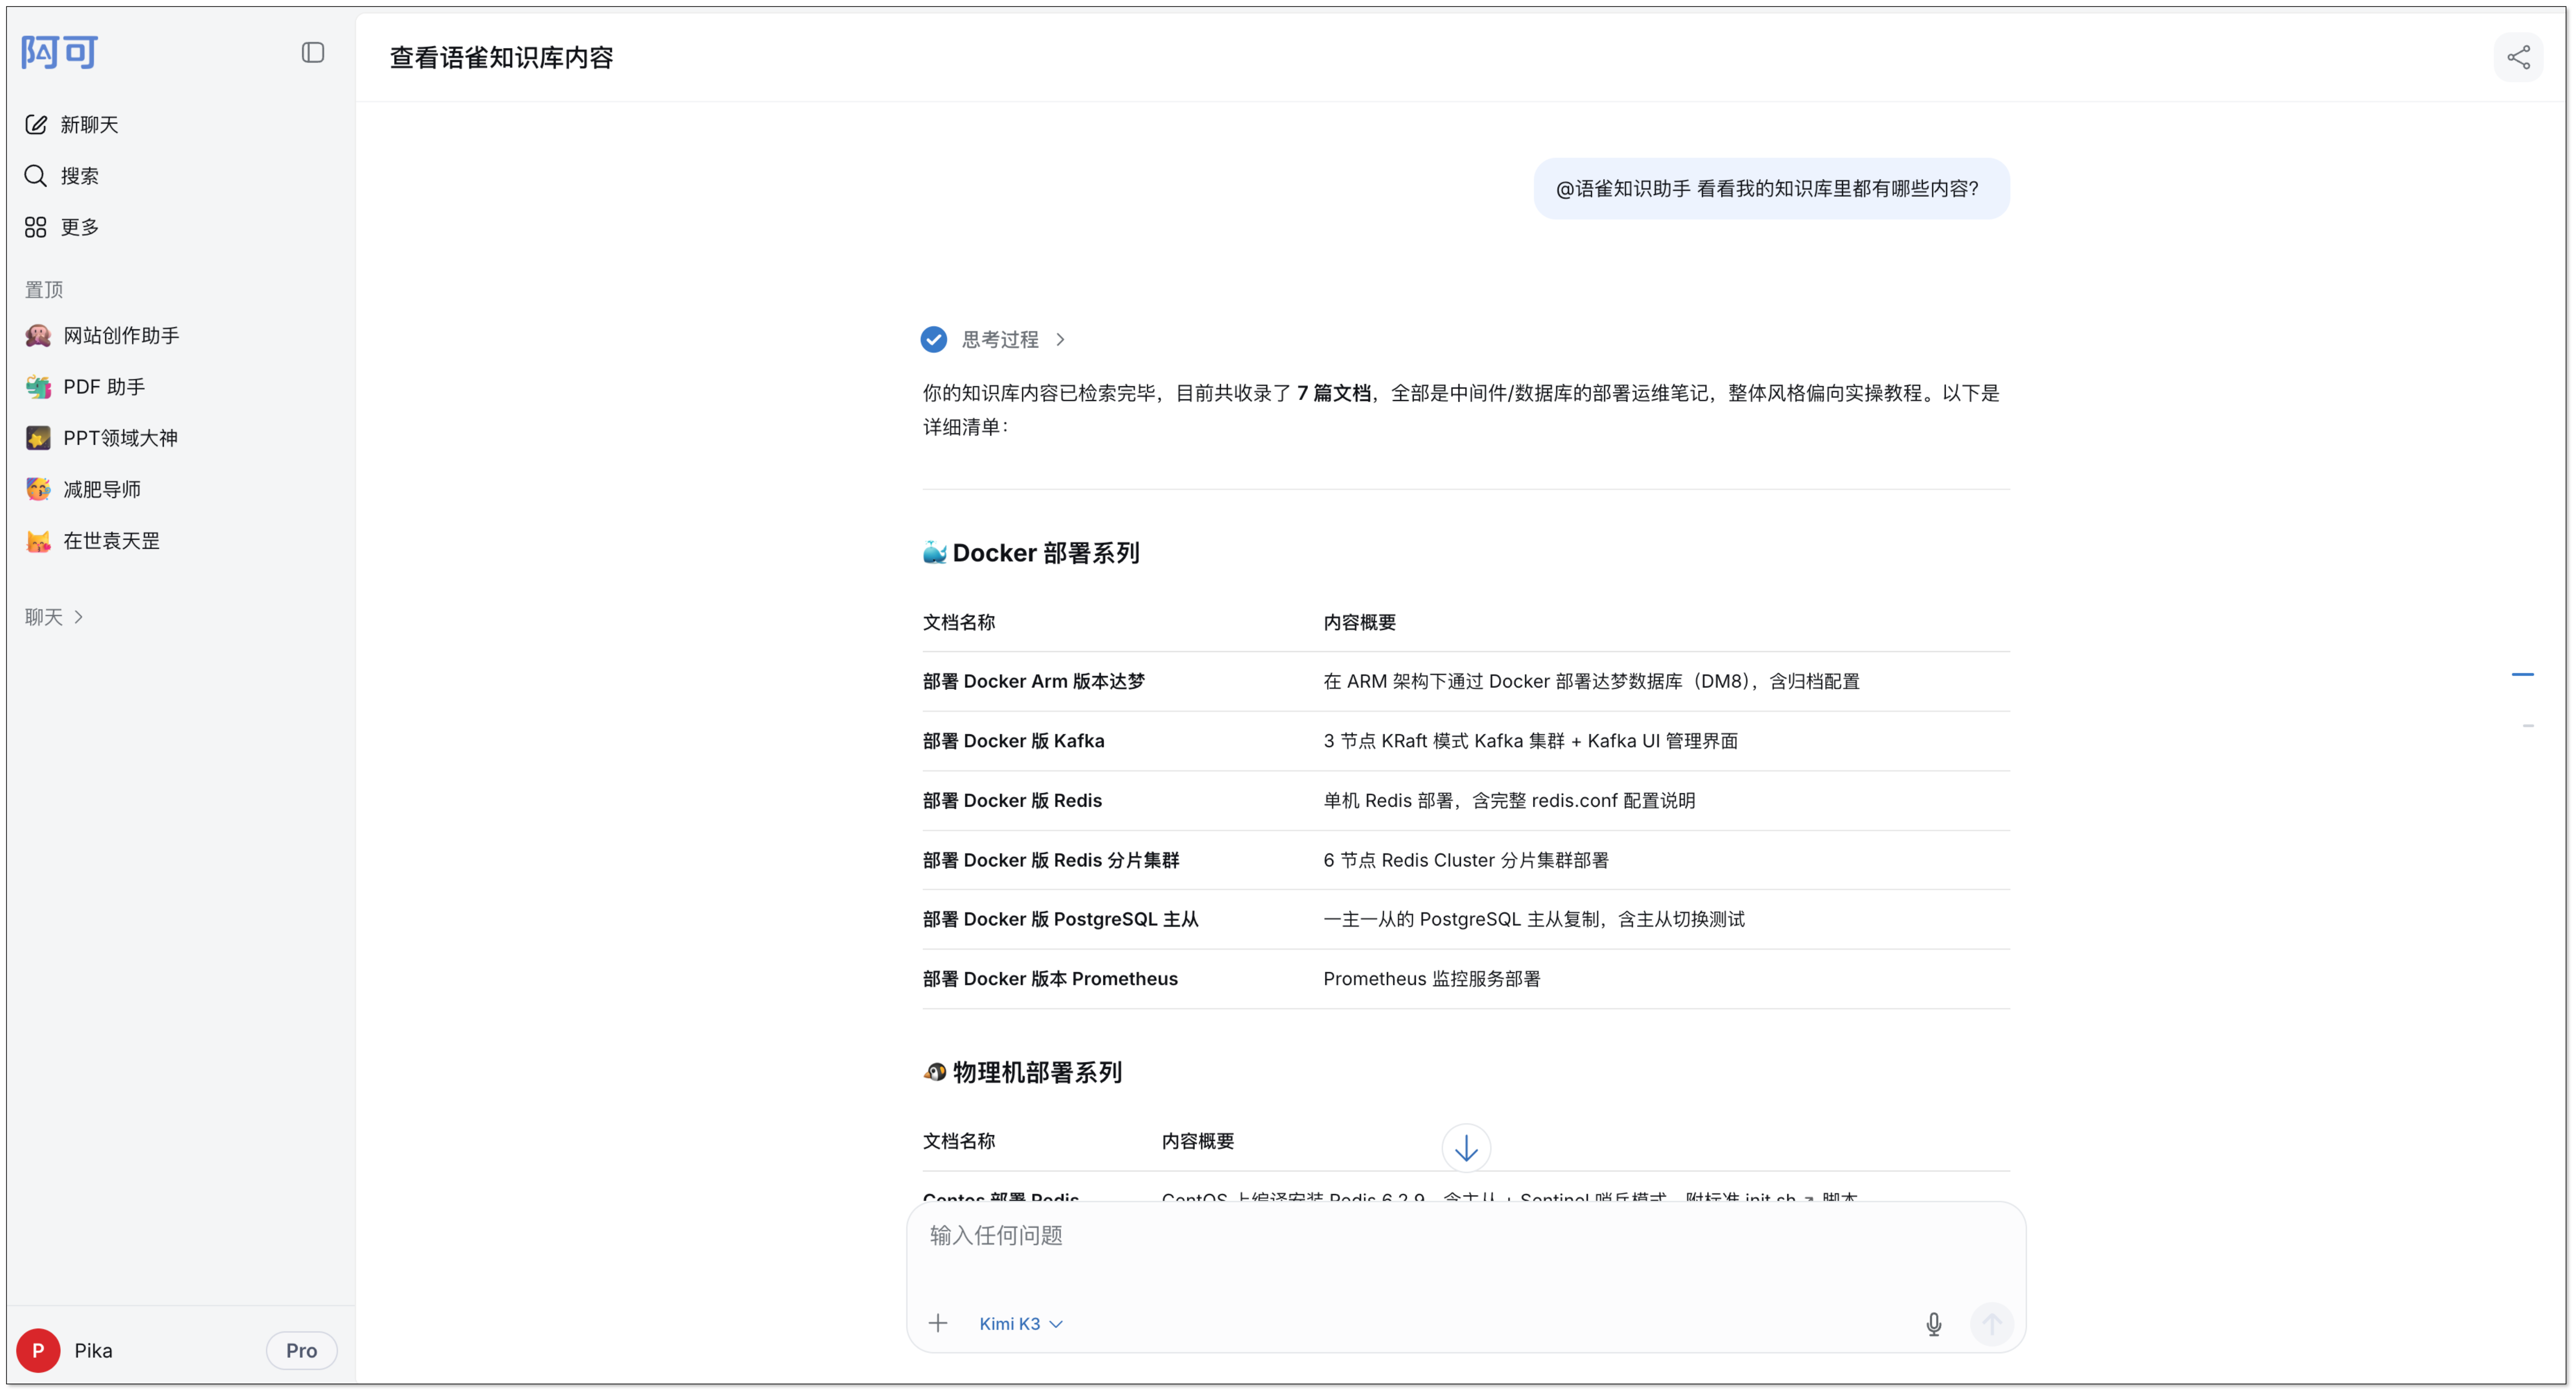Viewport: 2576px width, 1394px height.
Task: Click the 在世袁天罡 avatar icon
Action: click(x=38, y=541)
